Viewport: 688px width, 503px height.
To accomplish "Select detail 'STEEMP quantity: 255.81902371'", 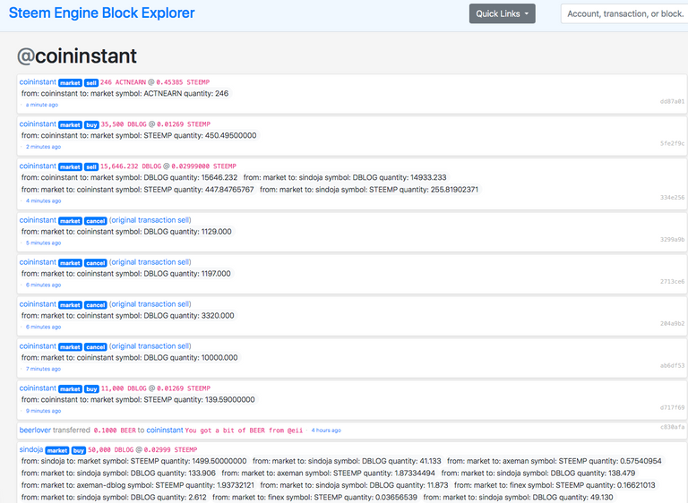I will point(424,190).
